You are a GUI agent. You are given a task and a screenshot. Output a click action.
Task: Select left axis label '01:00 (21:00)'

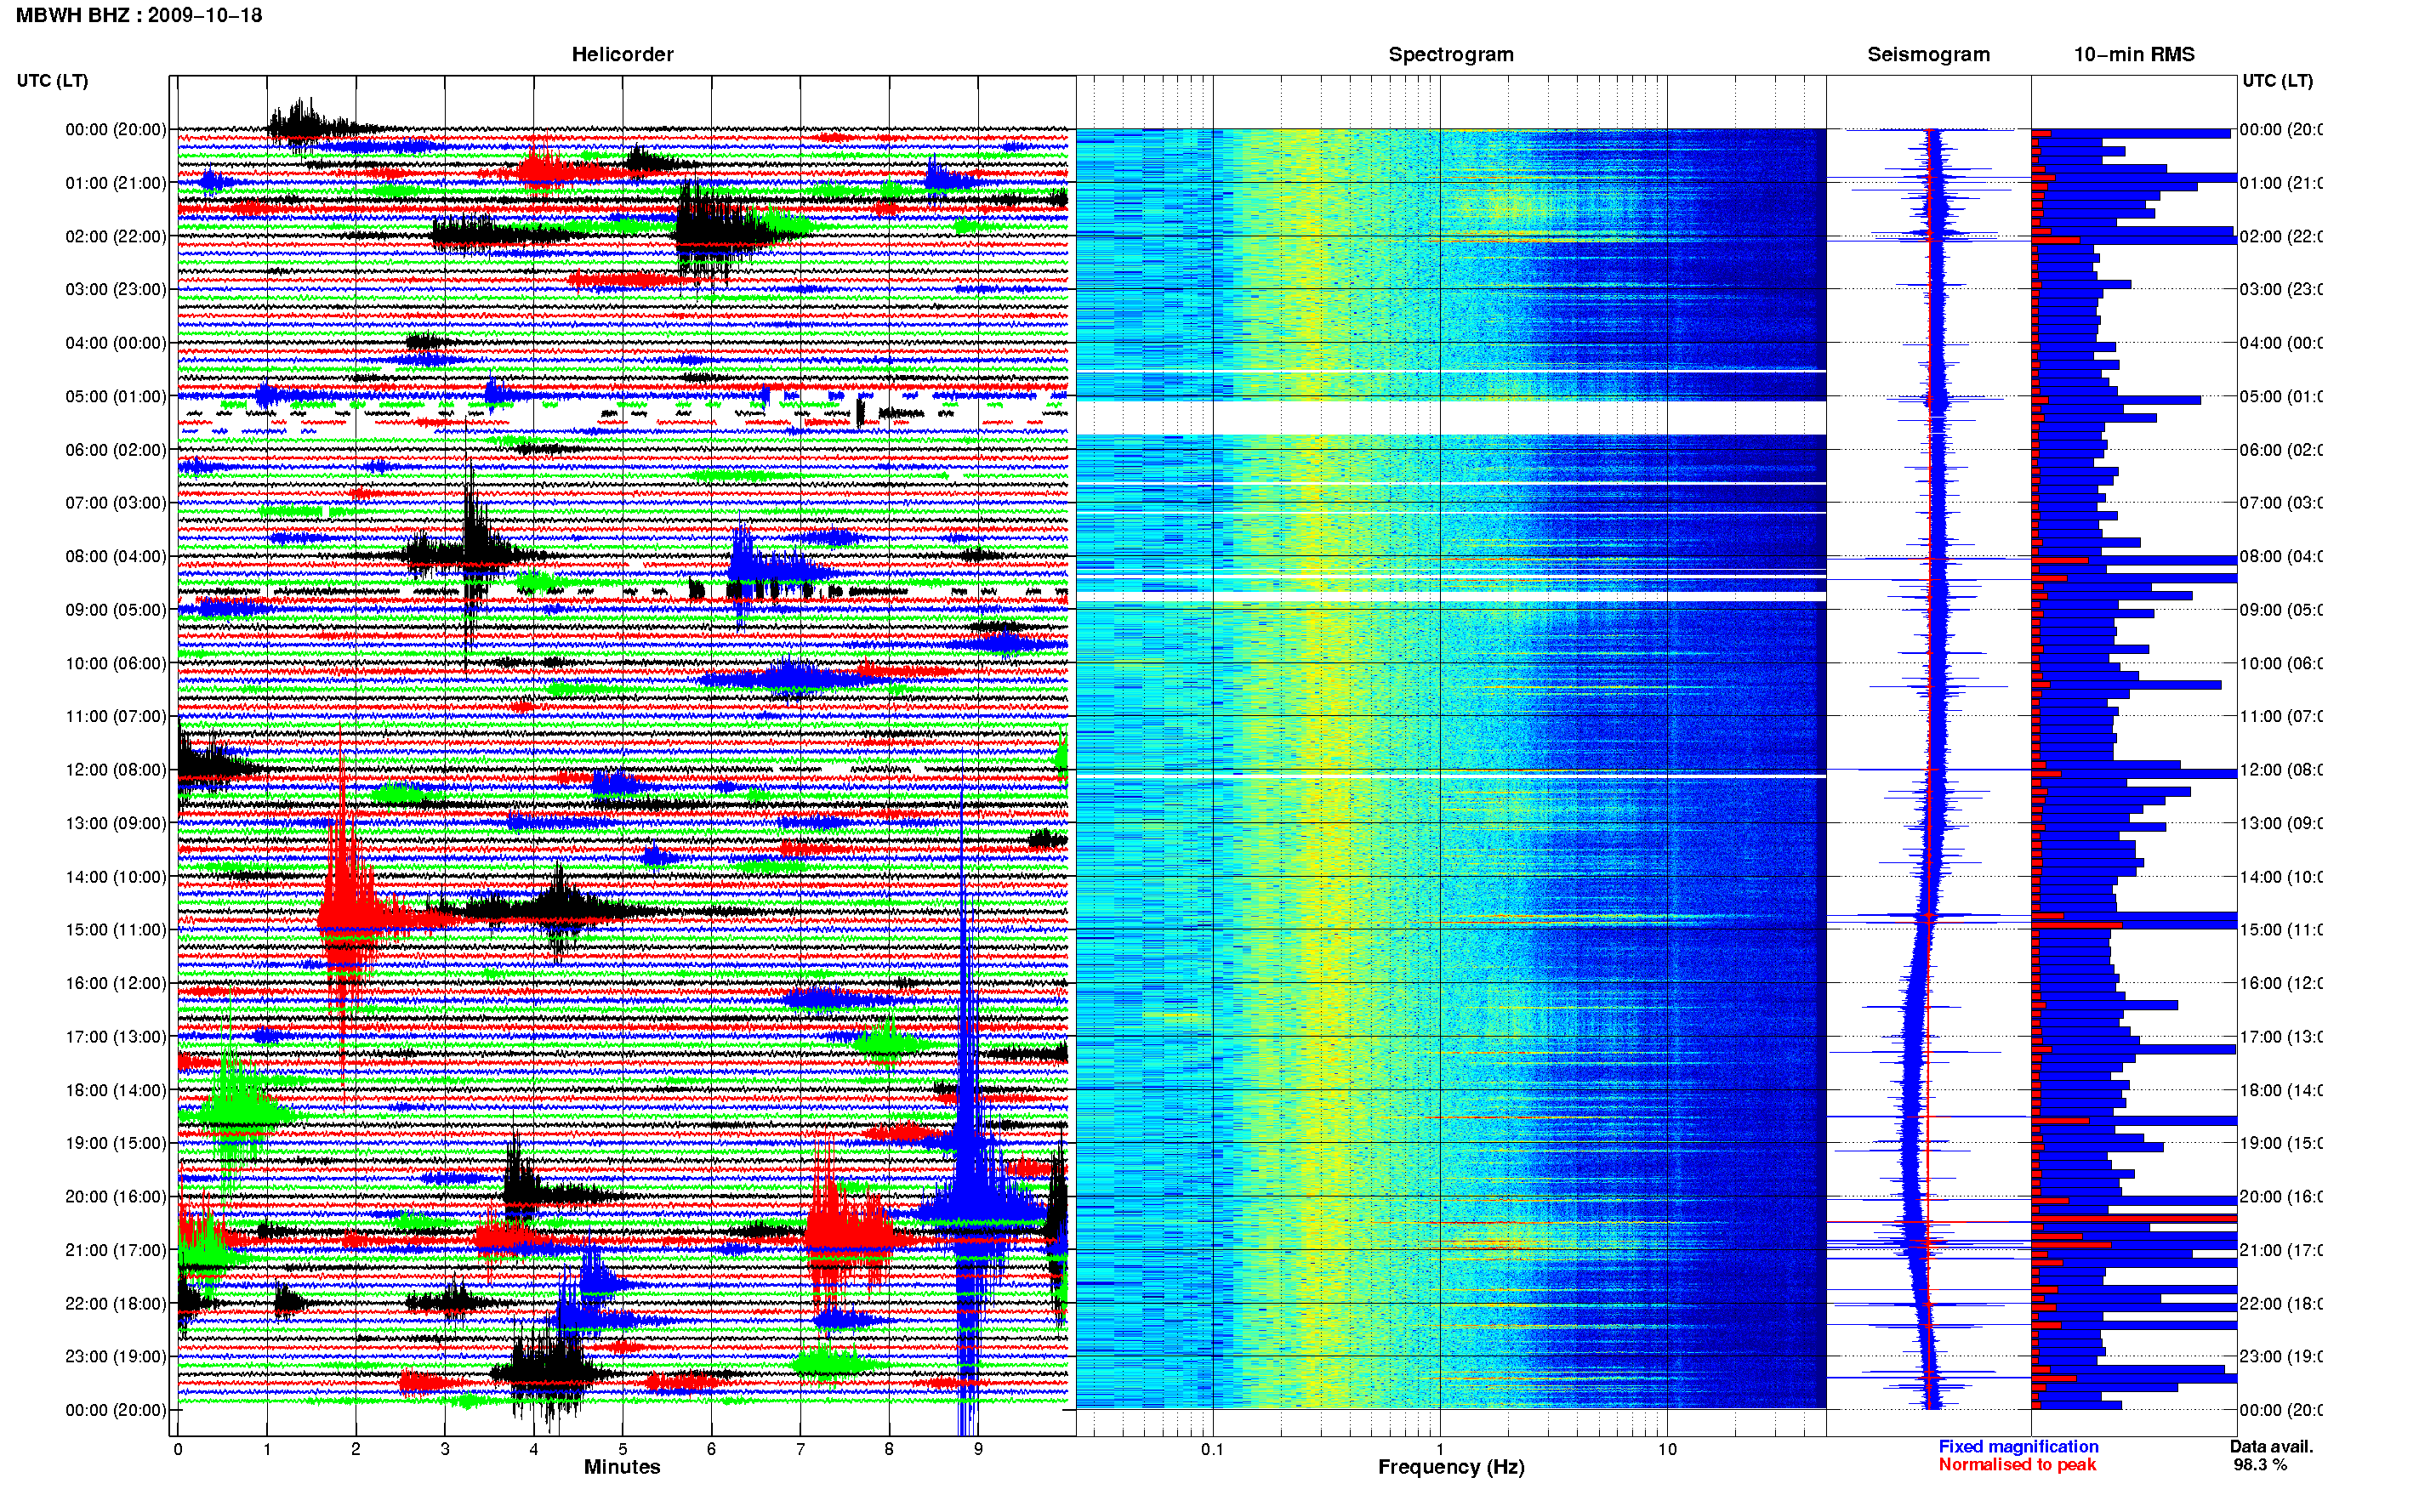[x=116, y=183]
